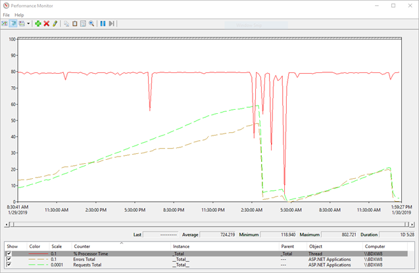This screenshot has width=419, height=273.
Task: Click the Copy Properties icon
Action: pos(66,24)
